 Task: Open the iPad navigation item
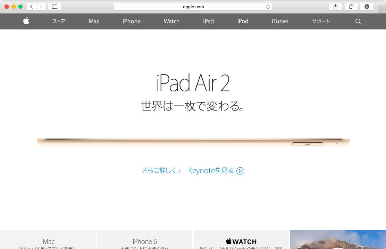pos(208,21)
